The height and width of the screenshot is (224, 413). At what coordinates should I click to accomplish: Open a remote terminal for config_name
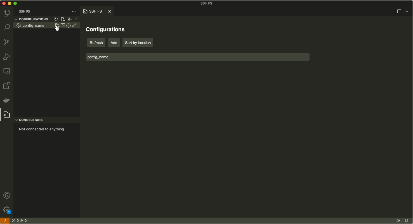tap(63, 25)
